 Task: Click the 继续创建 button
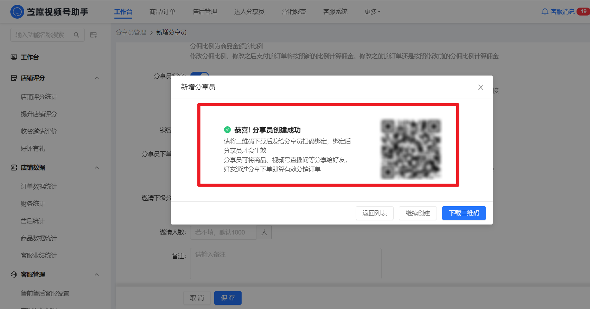point(418,213)
